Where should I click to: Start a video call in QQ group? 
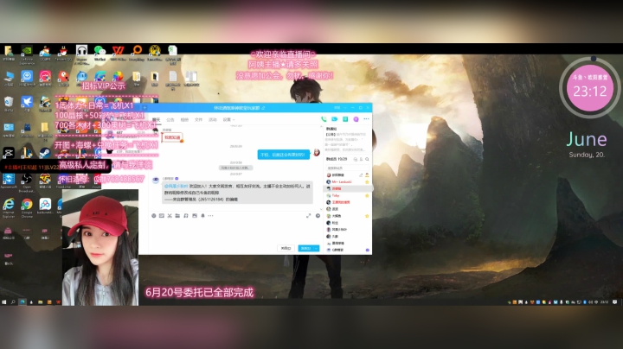click(x=335, y=119)
